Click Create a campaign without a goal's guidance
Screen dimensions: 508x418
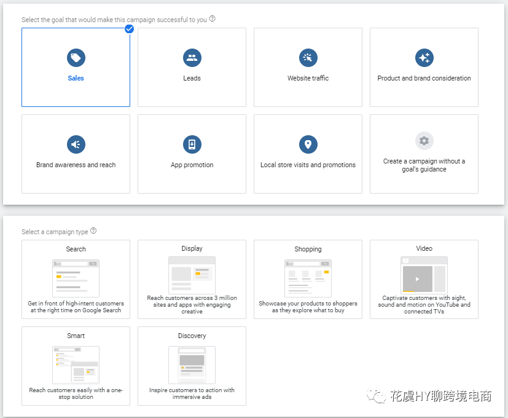(424, 165)
